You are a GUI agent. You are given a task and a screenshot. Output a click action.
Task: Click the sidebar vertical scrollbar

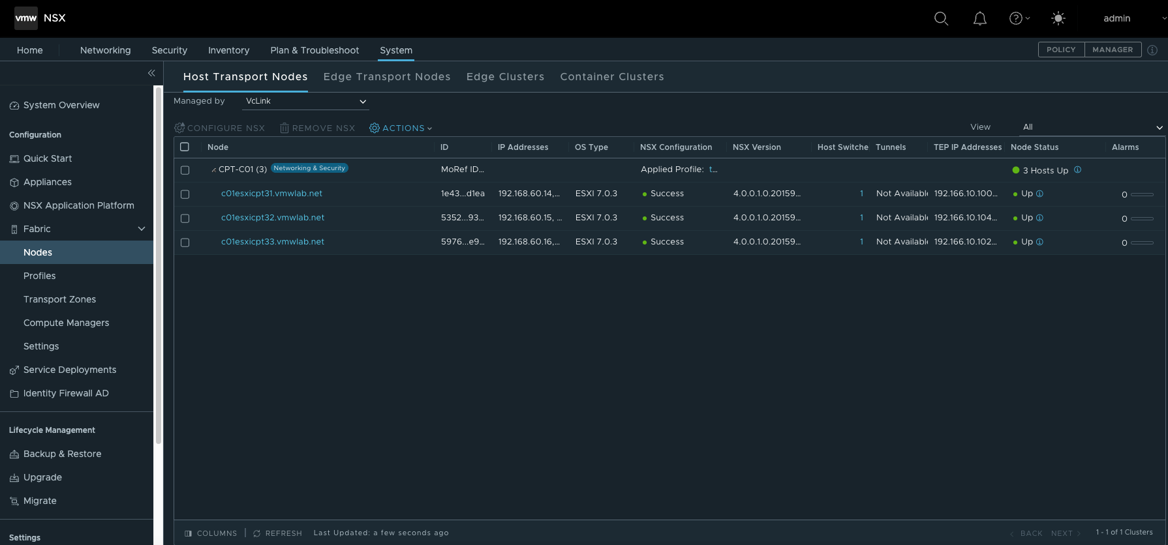coord(158,266)
